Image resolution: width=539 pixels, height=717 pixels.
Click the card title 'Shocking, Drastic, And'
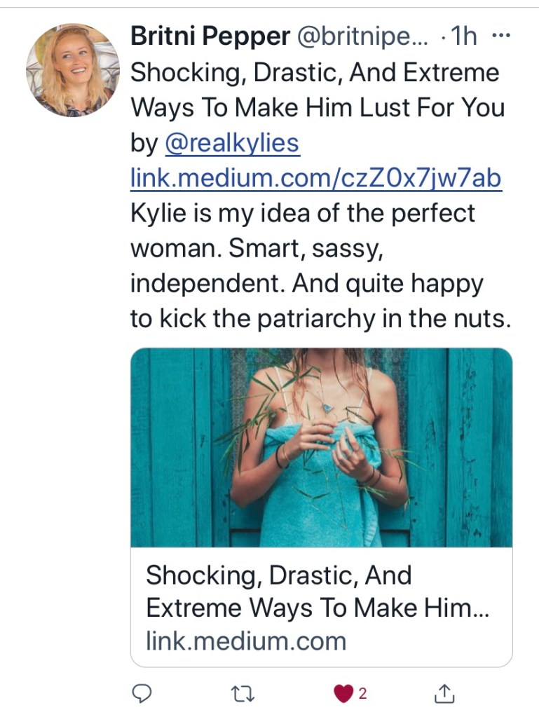click(278, 575)
